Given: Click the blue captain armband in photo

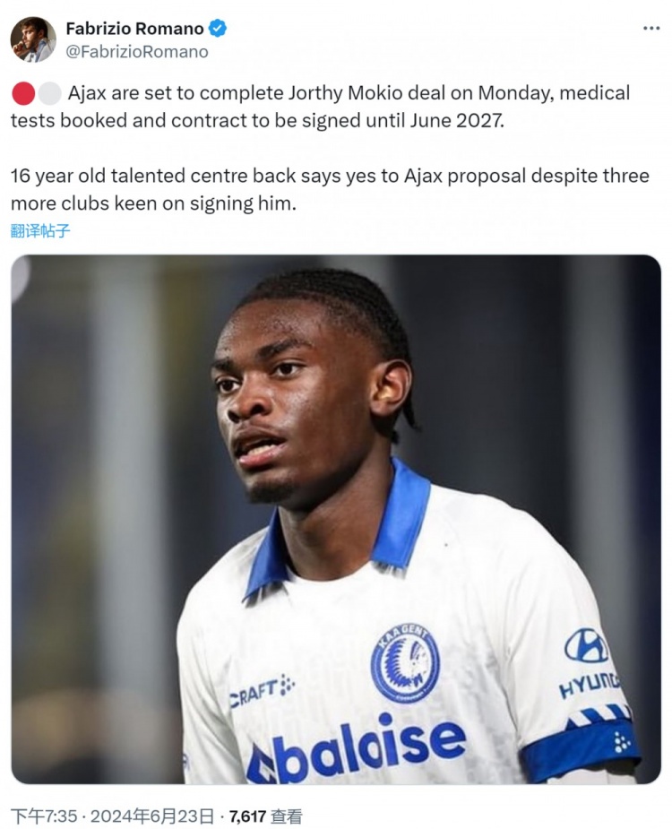Looking at the screenshot, I should point(580,749).
